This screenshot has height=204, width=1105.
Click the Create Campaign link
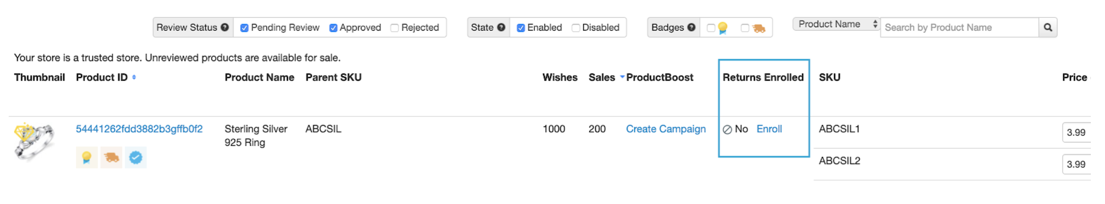tap(665, 129)
